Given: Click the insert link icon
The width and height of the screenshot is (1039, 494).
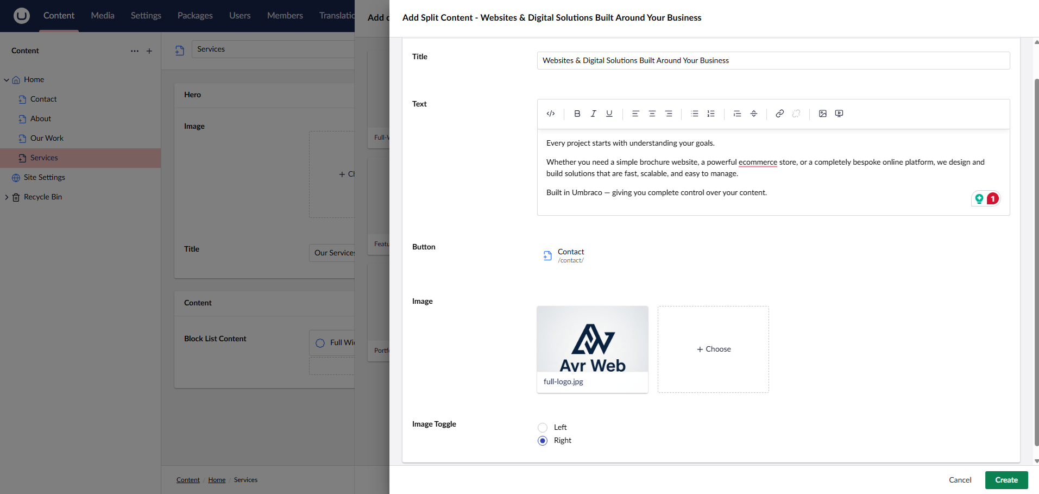Looking at the screenshot, I should (779, 114).
